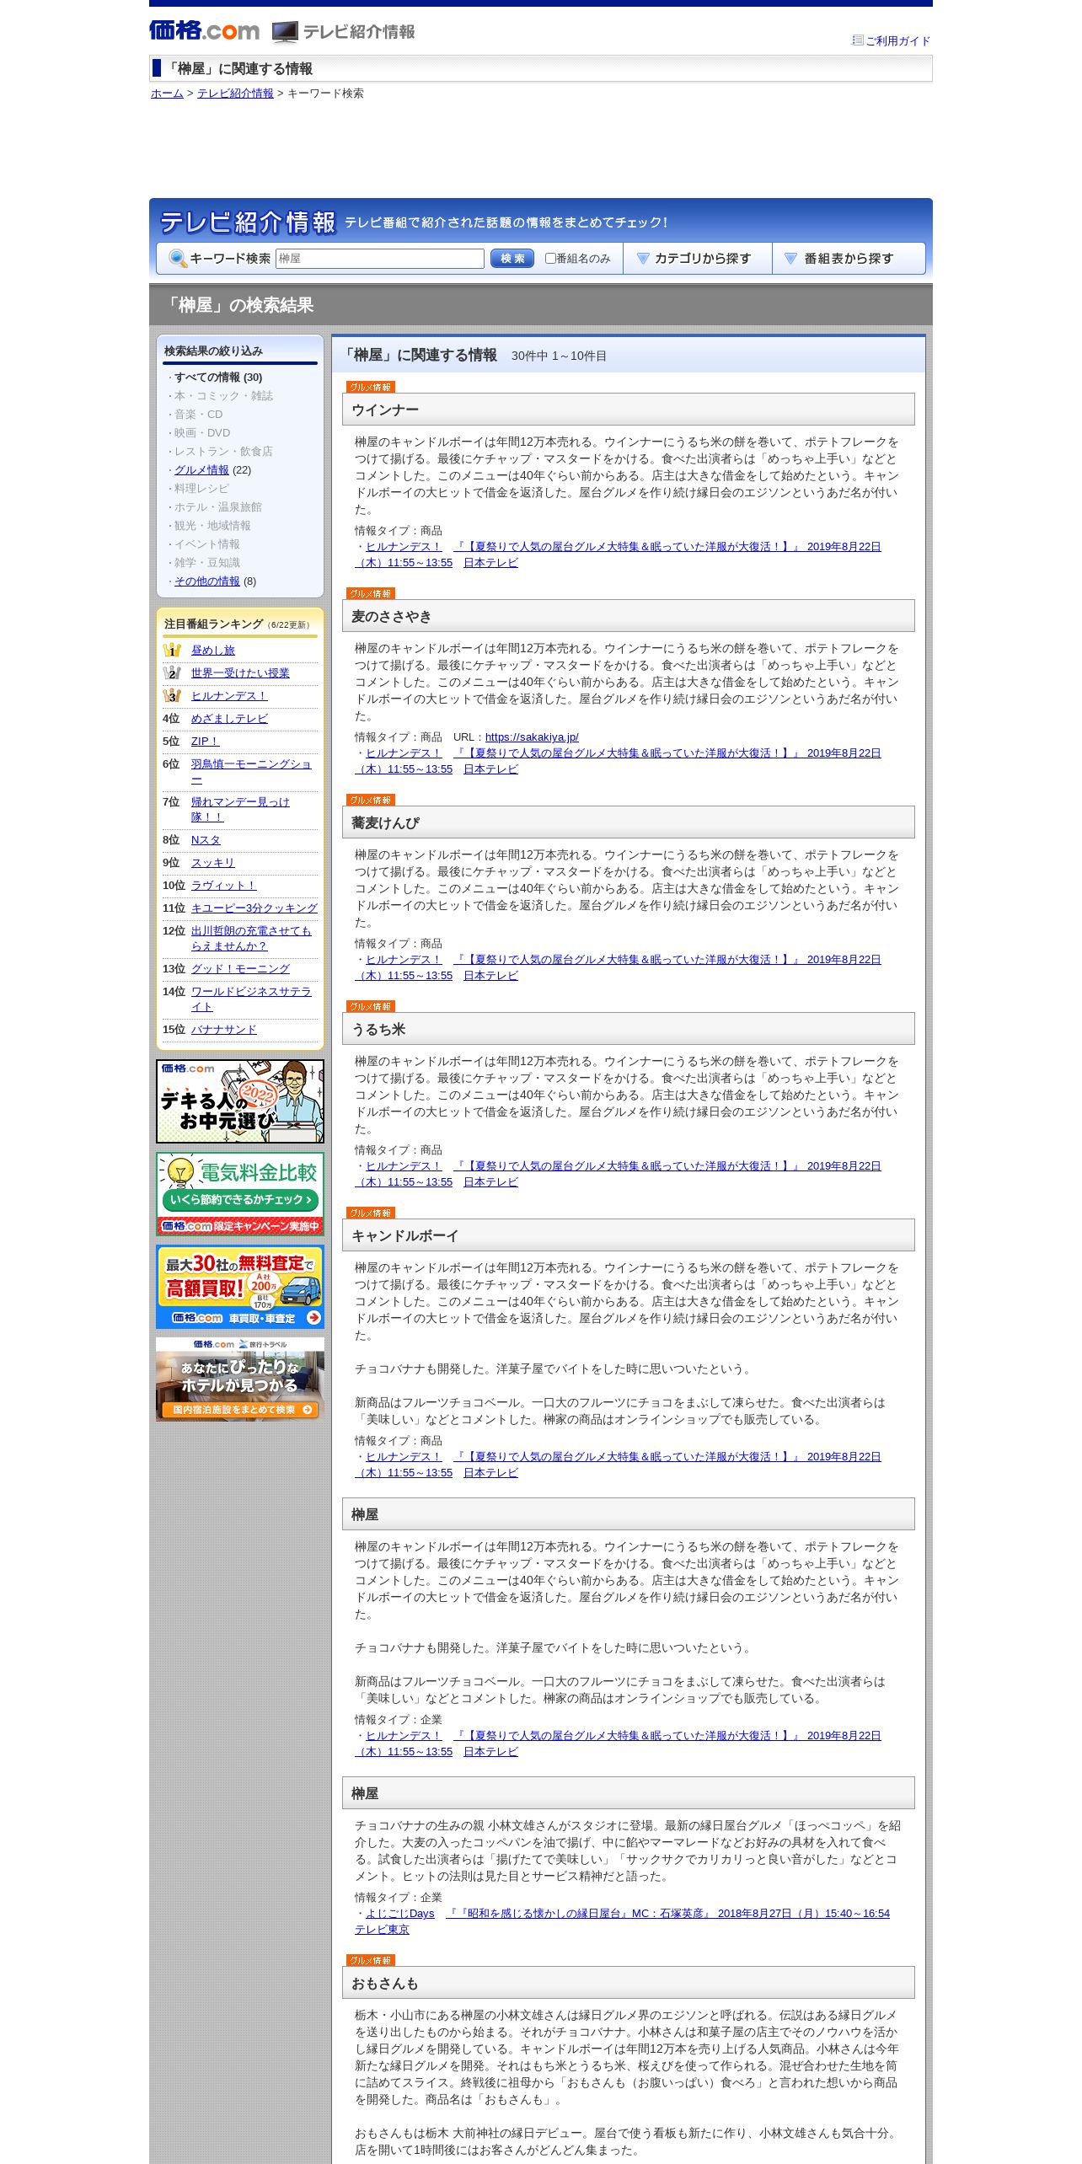Open ラヴィット！ ranking link
The image size is (1082, 2164).
click(x=223, y=886)
